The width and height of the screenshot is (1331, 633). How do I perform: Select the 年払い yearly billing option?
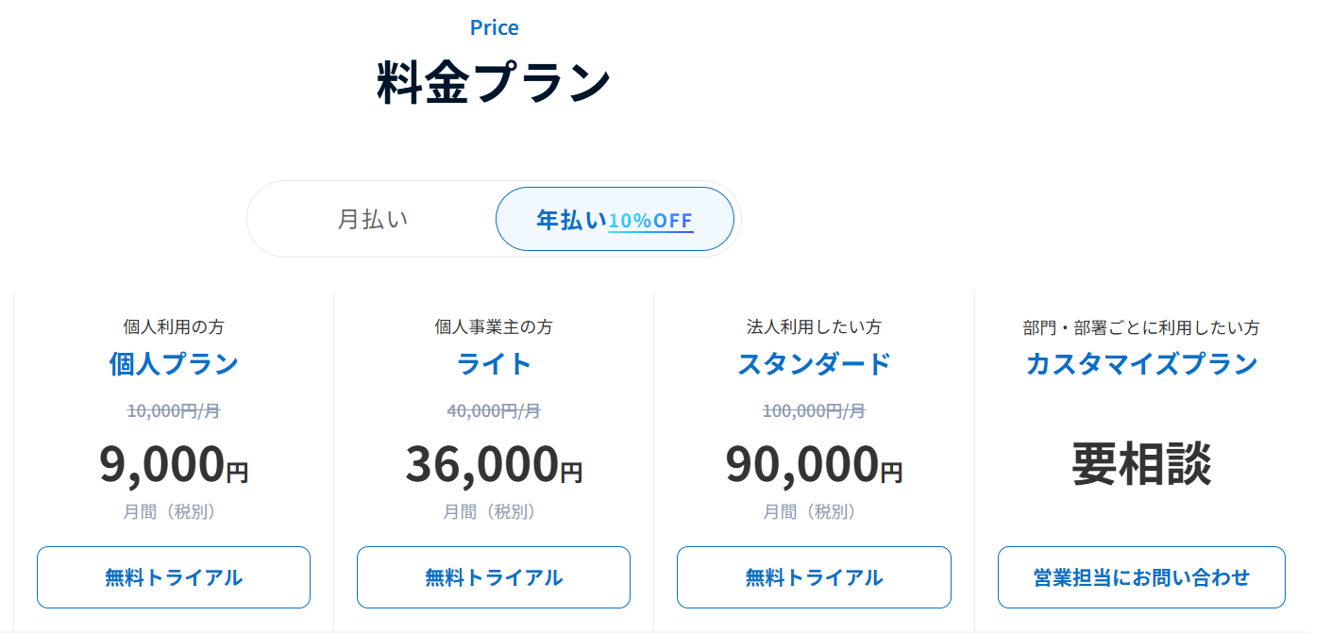point(571,219)
